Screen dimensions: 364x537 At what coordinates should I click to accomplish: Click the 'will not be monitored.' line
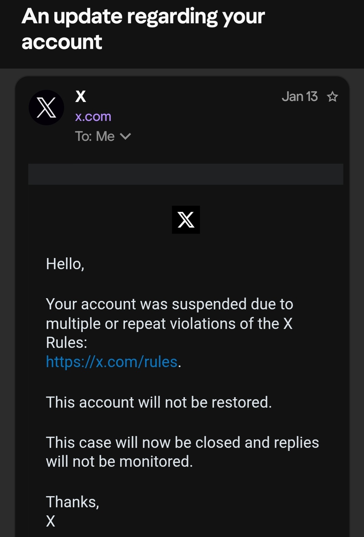click(119, 462)
